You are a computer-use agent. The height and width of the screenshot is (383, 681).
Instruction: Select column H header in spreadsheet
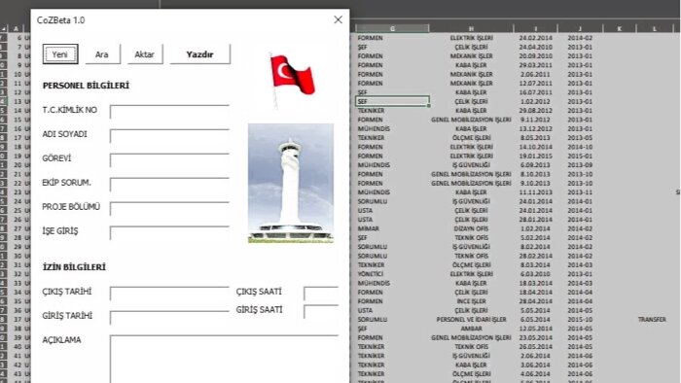click(471, 28)
